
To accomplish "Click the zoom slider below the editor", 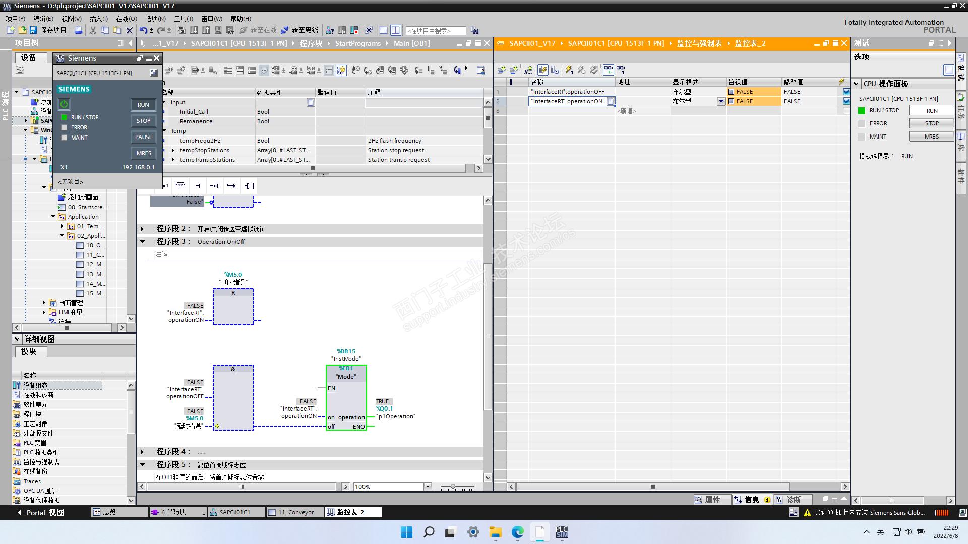I will (453, 487).
